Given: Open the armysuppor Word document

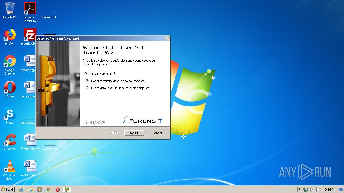Looking at the screenshot, I should click(28, 90).
